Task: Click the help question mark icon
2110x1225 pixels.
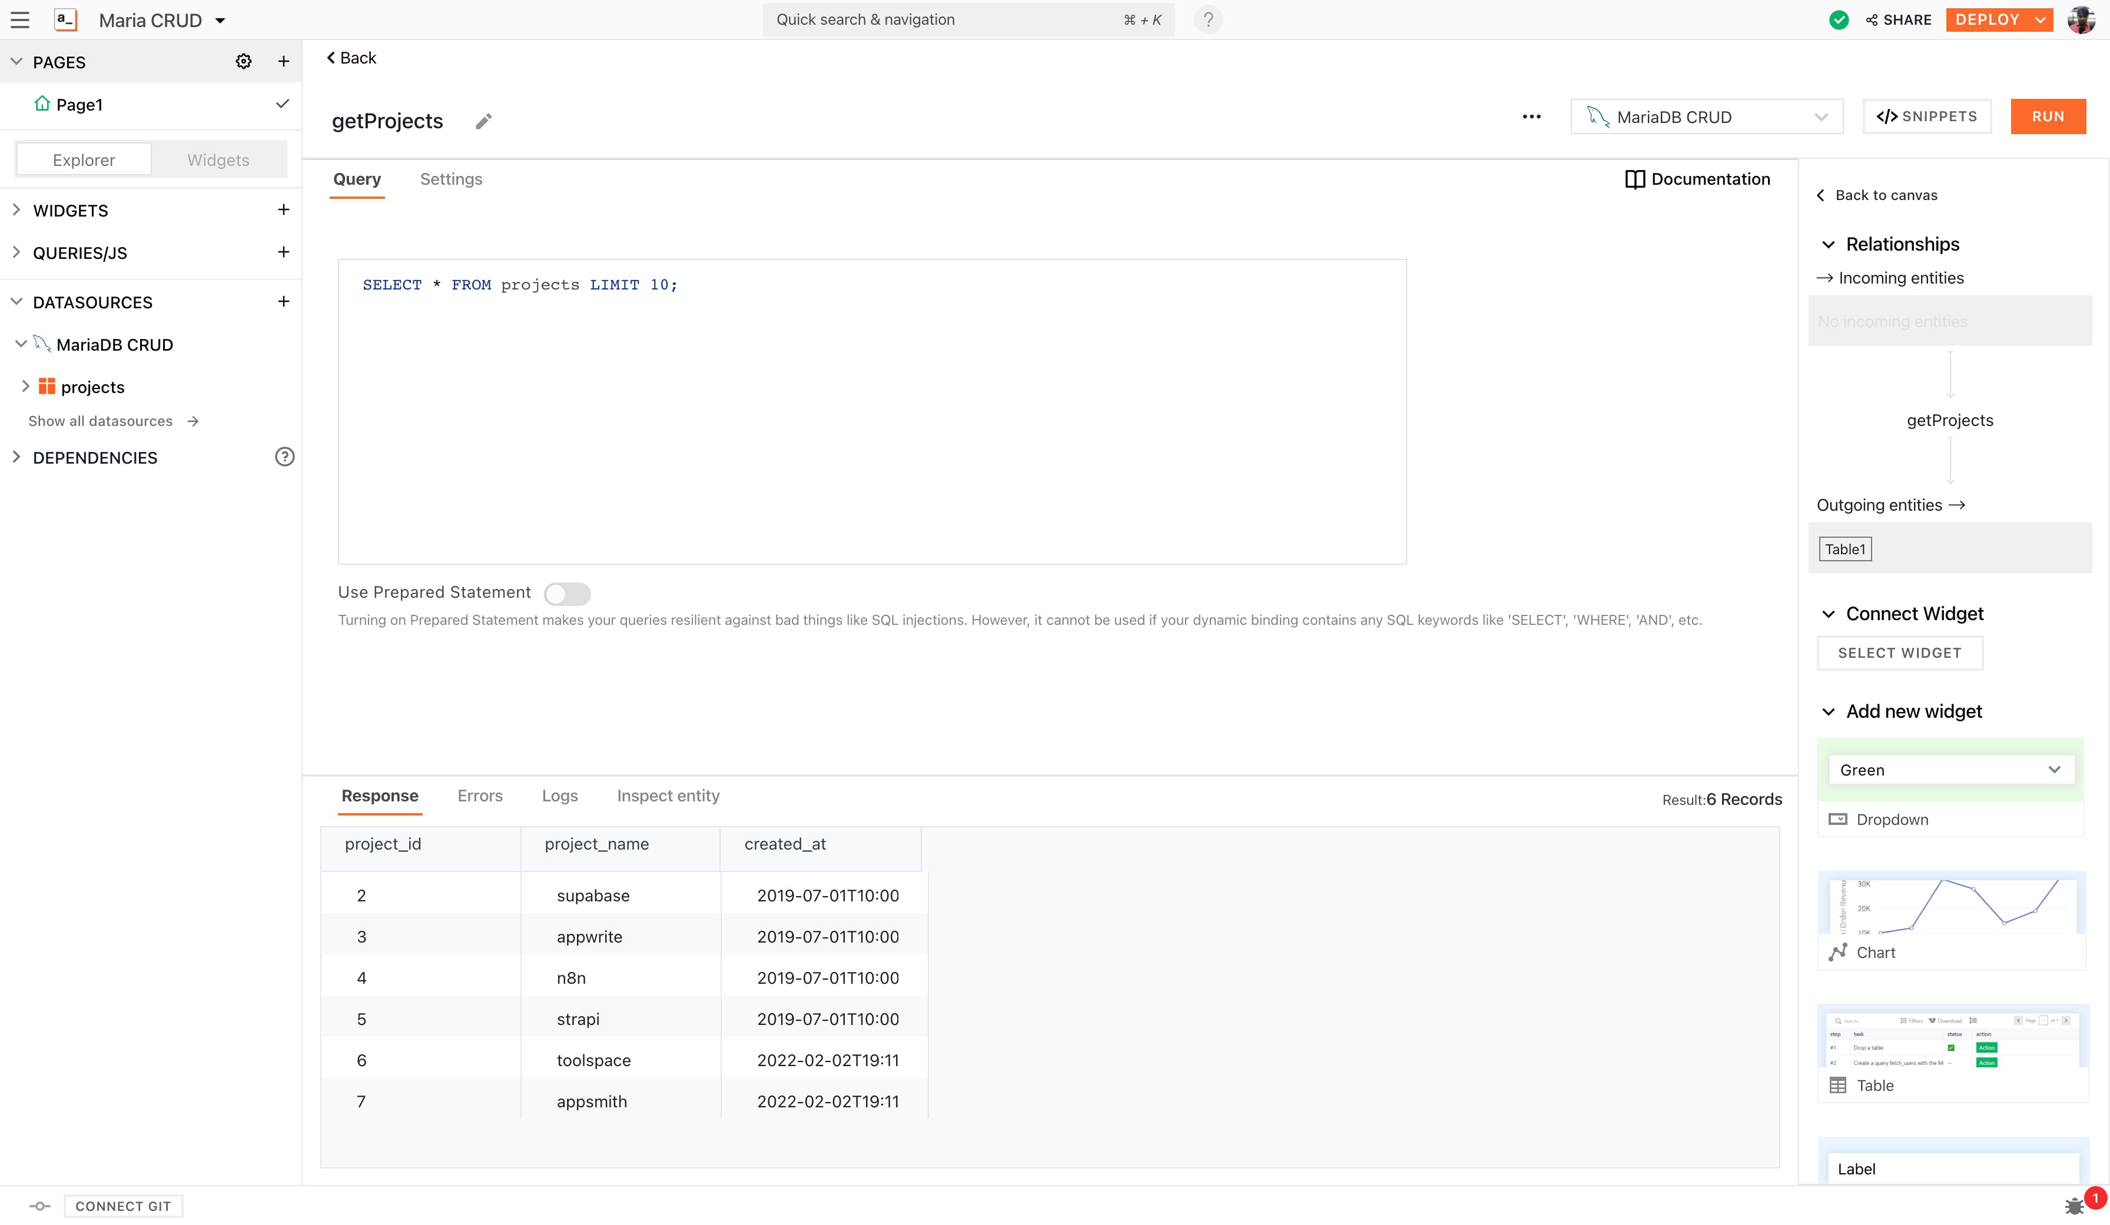Action: (x=1208, y=20)
